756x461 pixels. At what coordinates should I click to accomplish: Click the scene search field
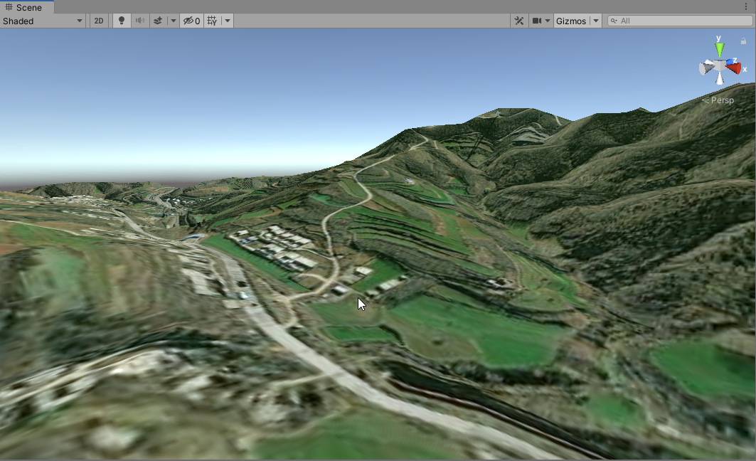tap(683, 21)
